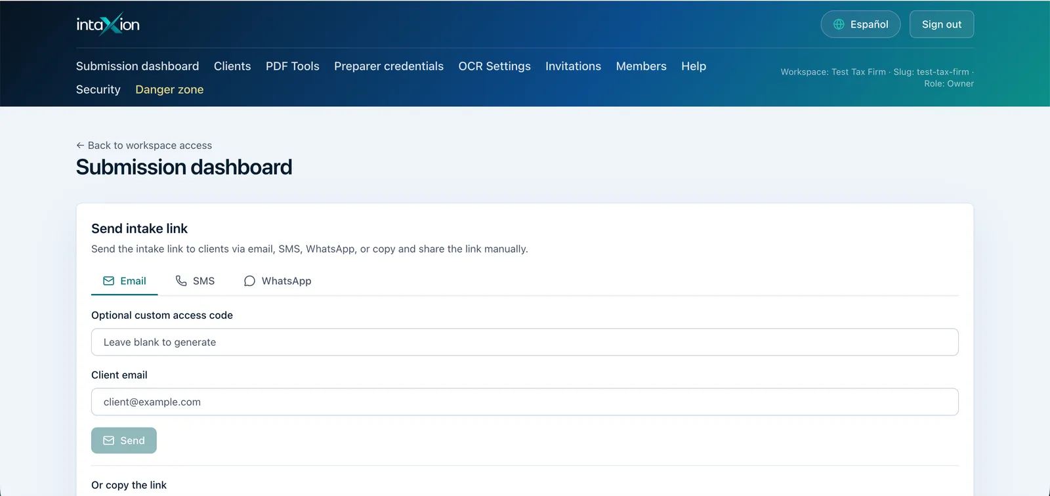Select the Email tab
The height and width of the screenshot is (496, 1050).
coord(125,281)
